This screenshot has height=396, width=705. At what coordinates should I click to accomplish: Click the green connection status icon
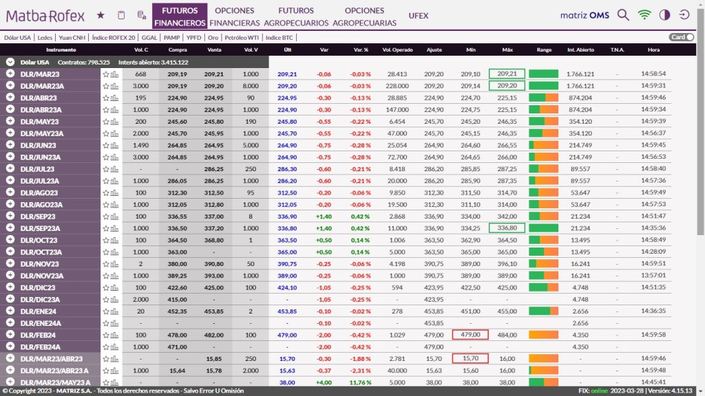click(644, 15)
